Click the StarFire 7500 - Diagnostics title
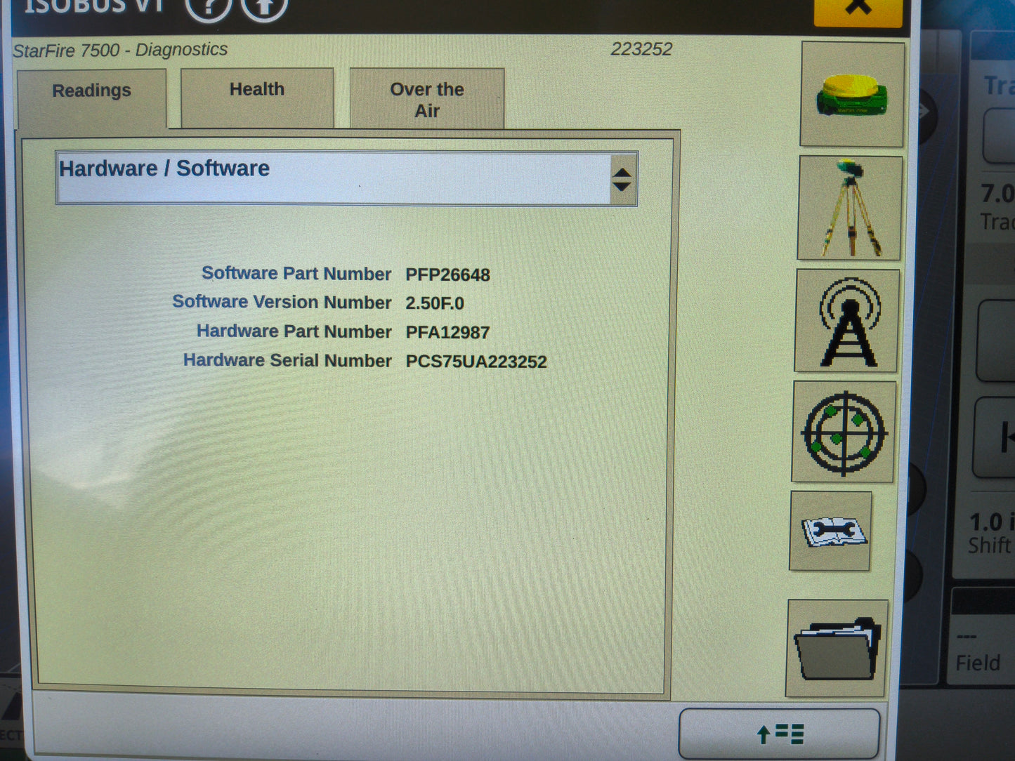The height and width of the screenshot is (761, 1015). [x=120, y=50]
